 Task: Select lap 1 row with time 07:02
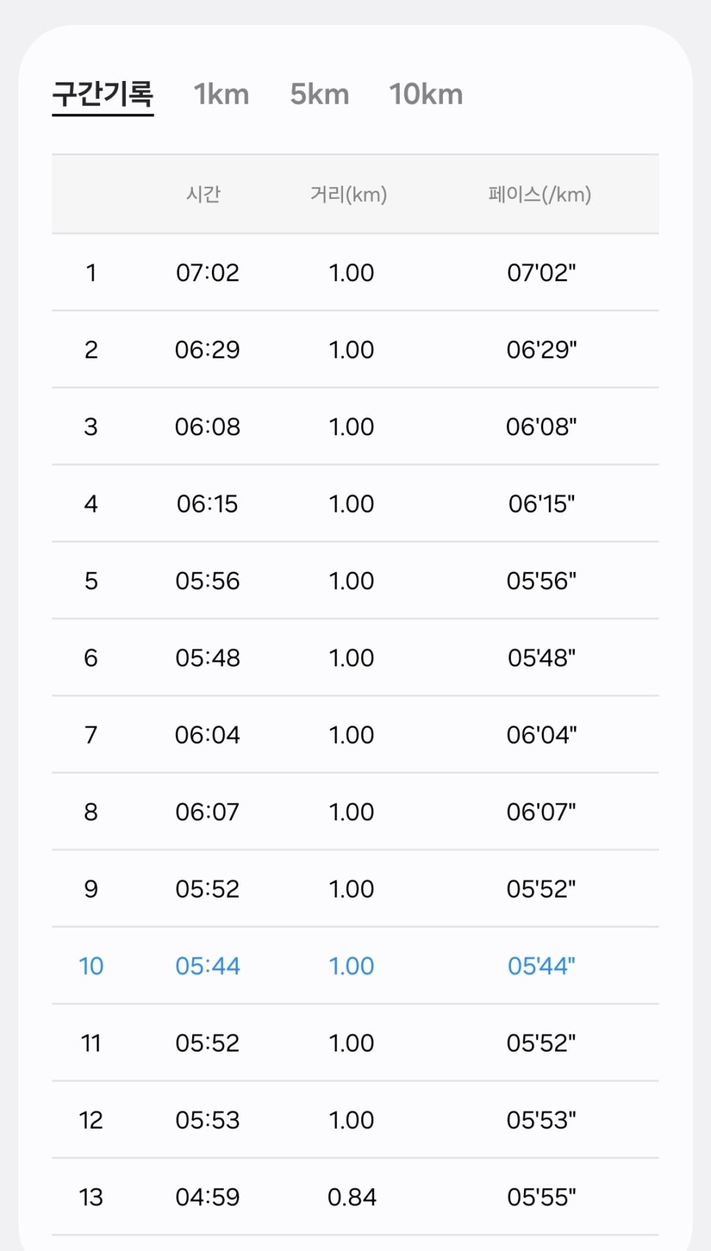355,272
